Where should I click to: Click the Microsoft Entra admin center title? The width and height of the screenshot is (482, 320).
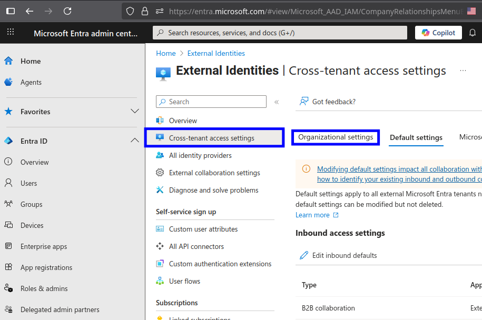tap(85, 33)
